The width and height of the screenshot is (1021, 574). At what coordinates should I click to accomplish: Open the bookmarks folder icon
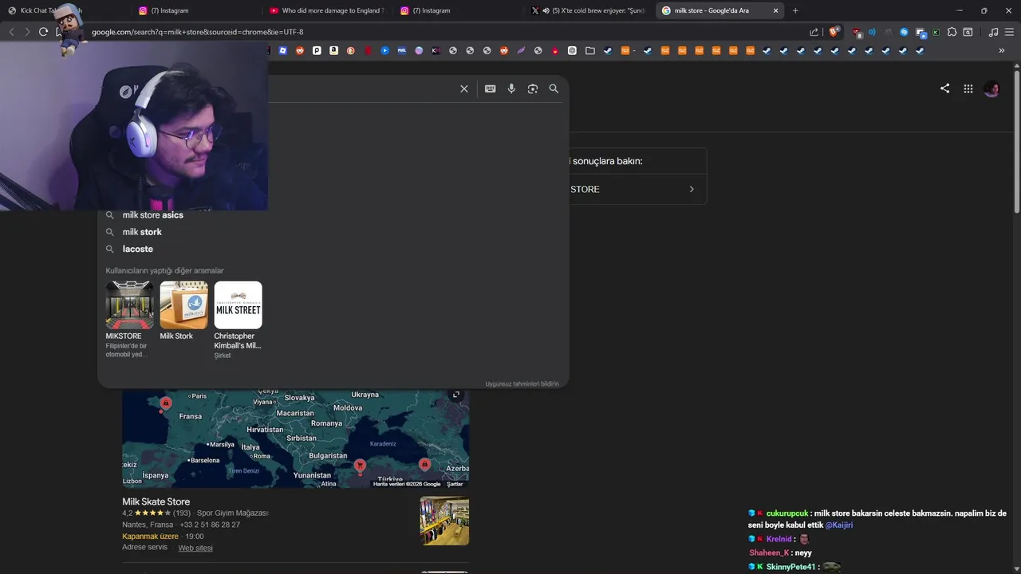589,50
